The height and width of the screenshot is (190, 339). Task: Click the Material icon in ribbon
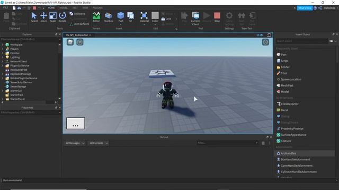pyautogui.click(x=144, y=16)
